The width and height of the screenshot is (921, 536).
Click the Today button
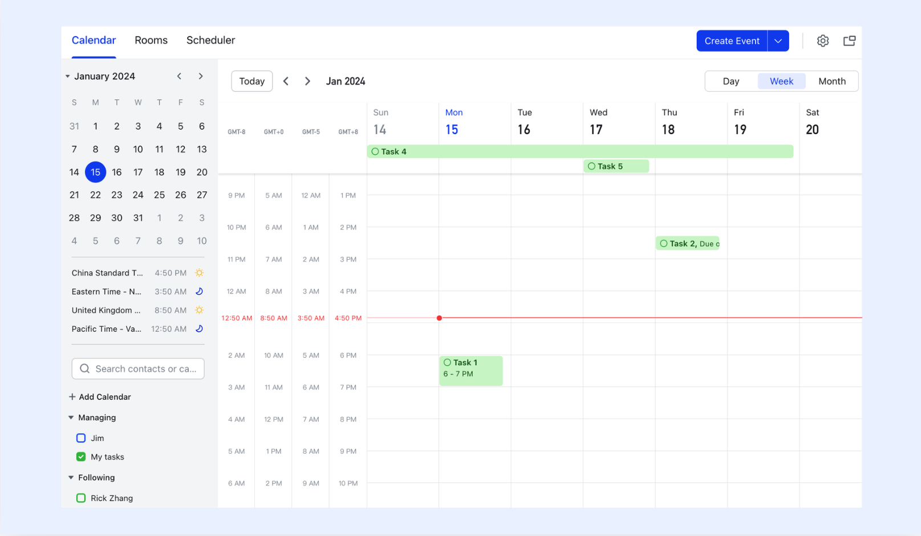[251, 81]
